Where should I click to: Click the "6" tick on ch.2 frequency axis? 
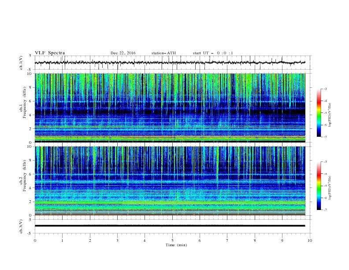(31, 174)
